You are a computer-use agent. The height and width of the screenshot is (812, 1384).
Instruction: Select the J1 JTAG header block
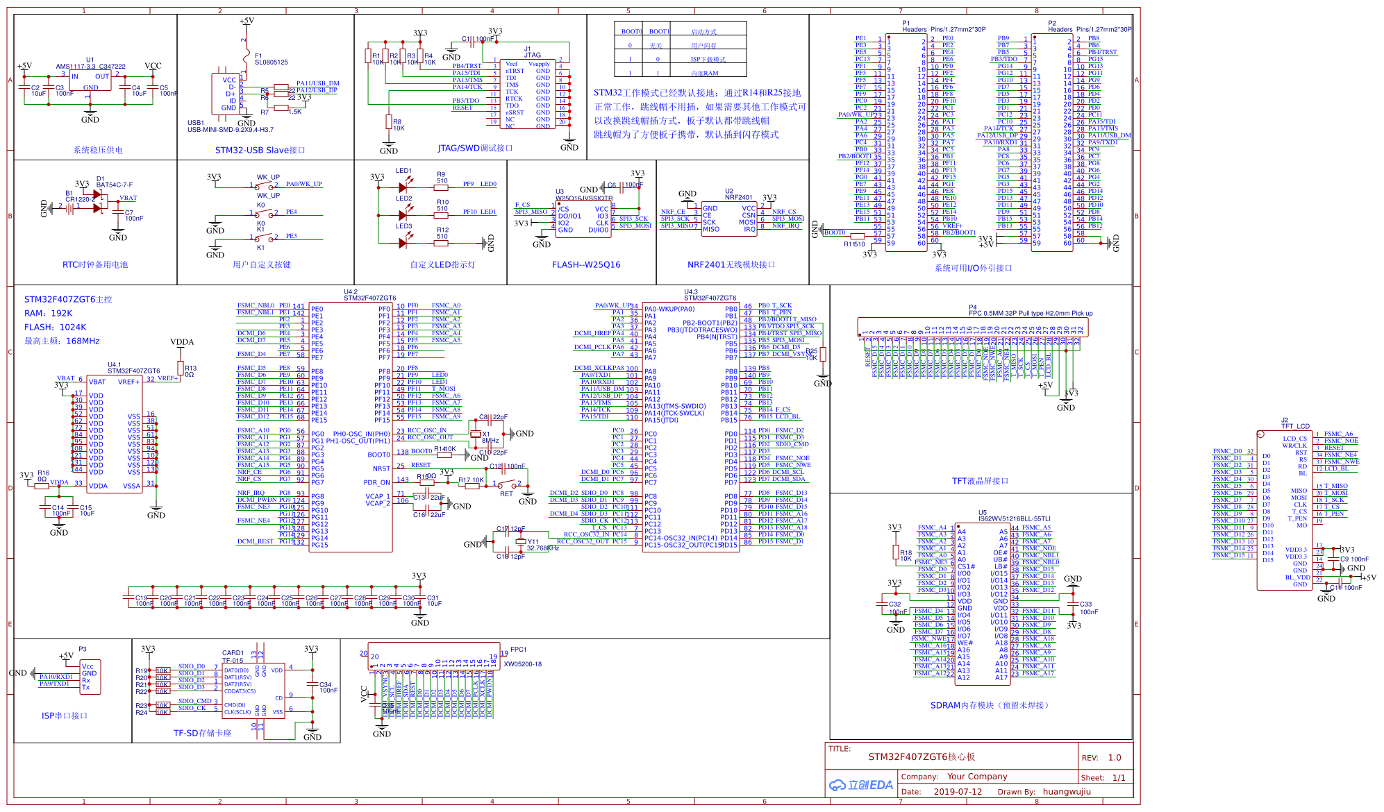pyautogui.click(x=528, y=93)
